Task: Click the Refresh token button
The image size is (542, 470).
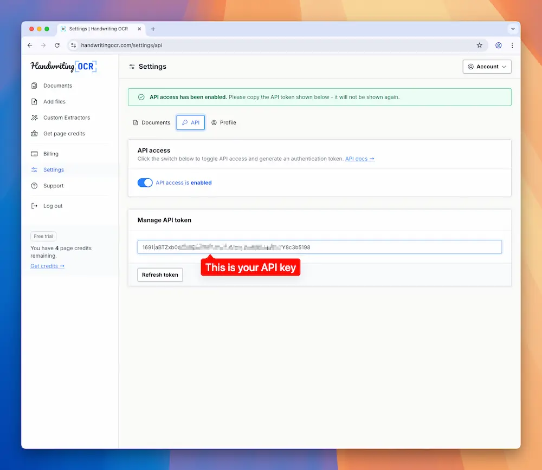Action: coord(160,275)
